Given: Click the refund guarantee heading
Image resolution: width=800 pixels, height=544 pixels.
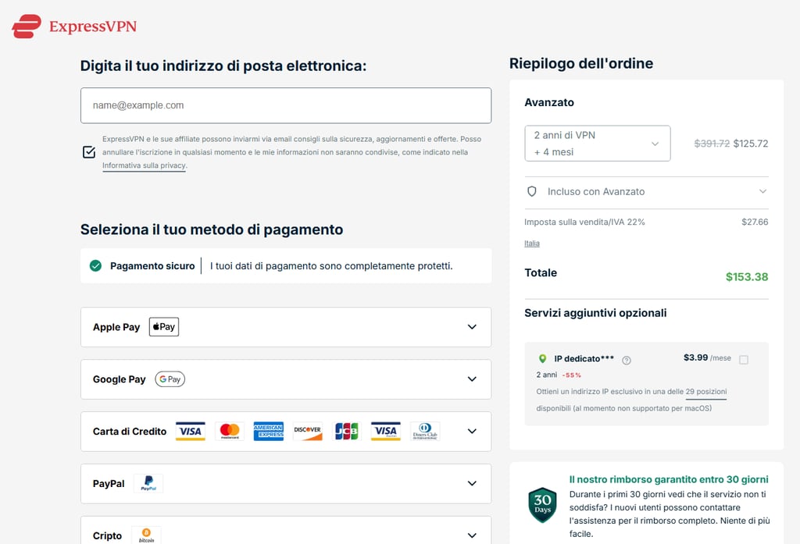Looking at the screenshot, I should (x=669, y=479).
